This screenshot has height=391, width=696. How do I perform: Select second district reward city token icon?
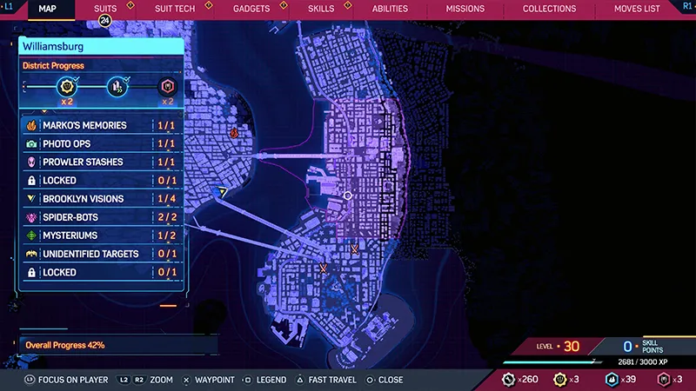pos(117,86)
